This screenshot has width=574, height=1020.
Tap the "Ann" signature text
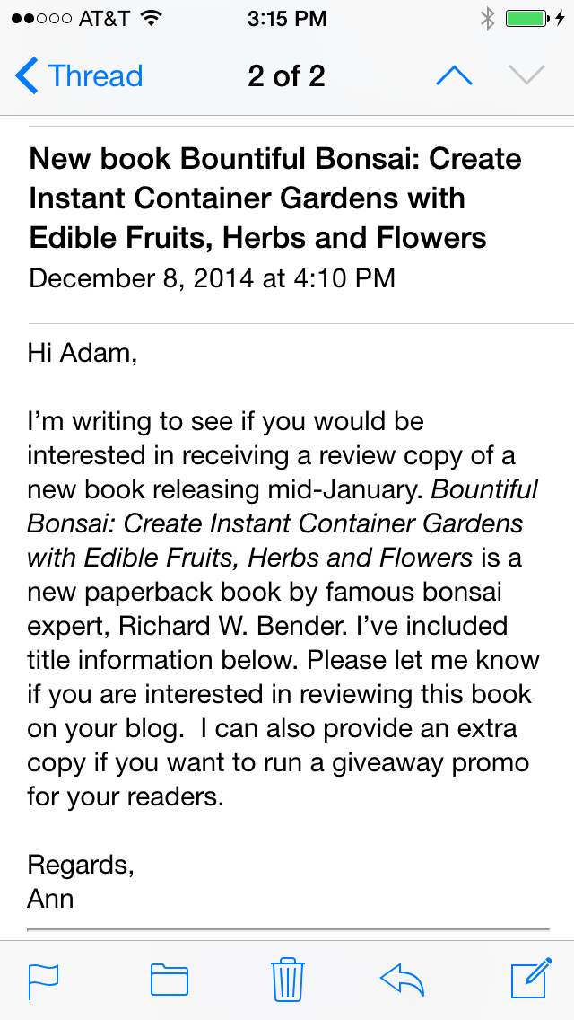(x=50, y=898)
